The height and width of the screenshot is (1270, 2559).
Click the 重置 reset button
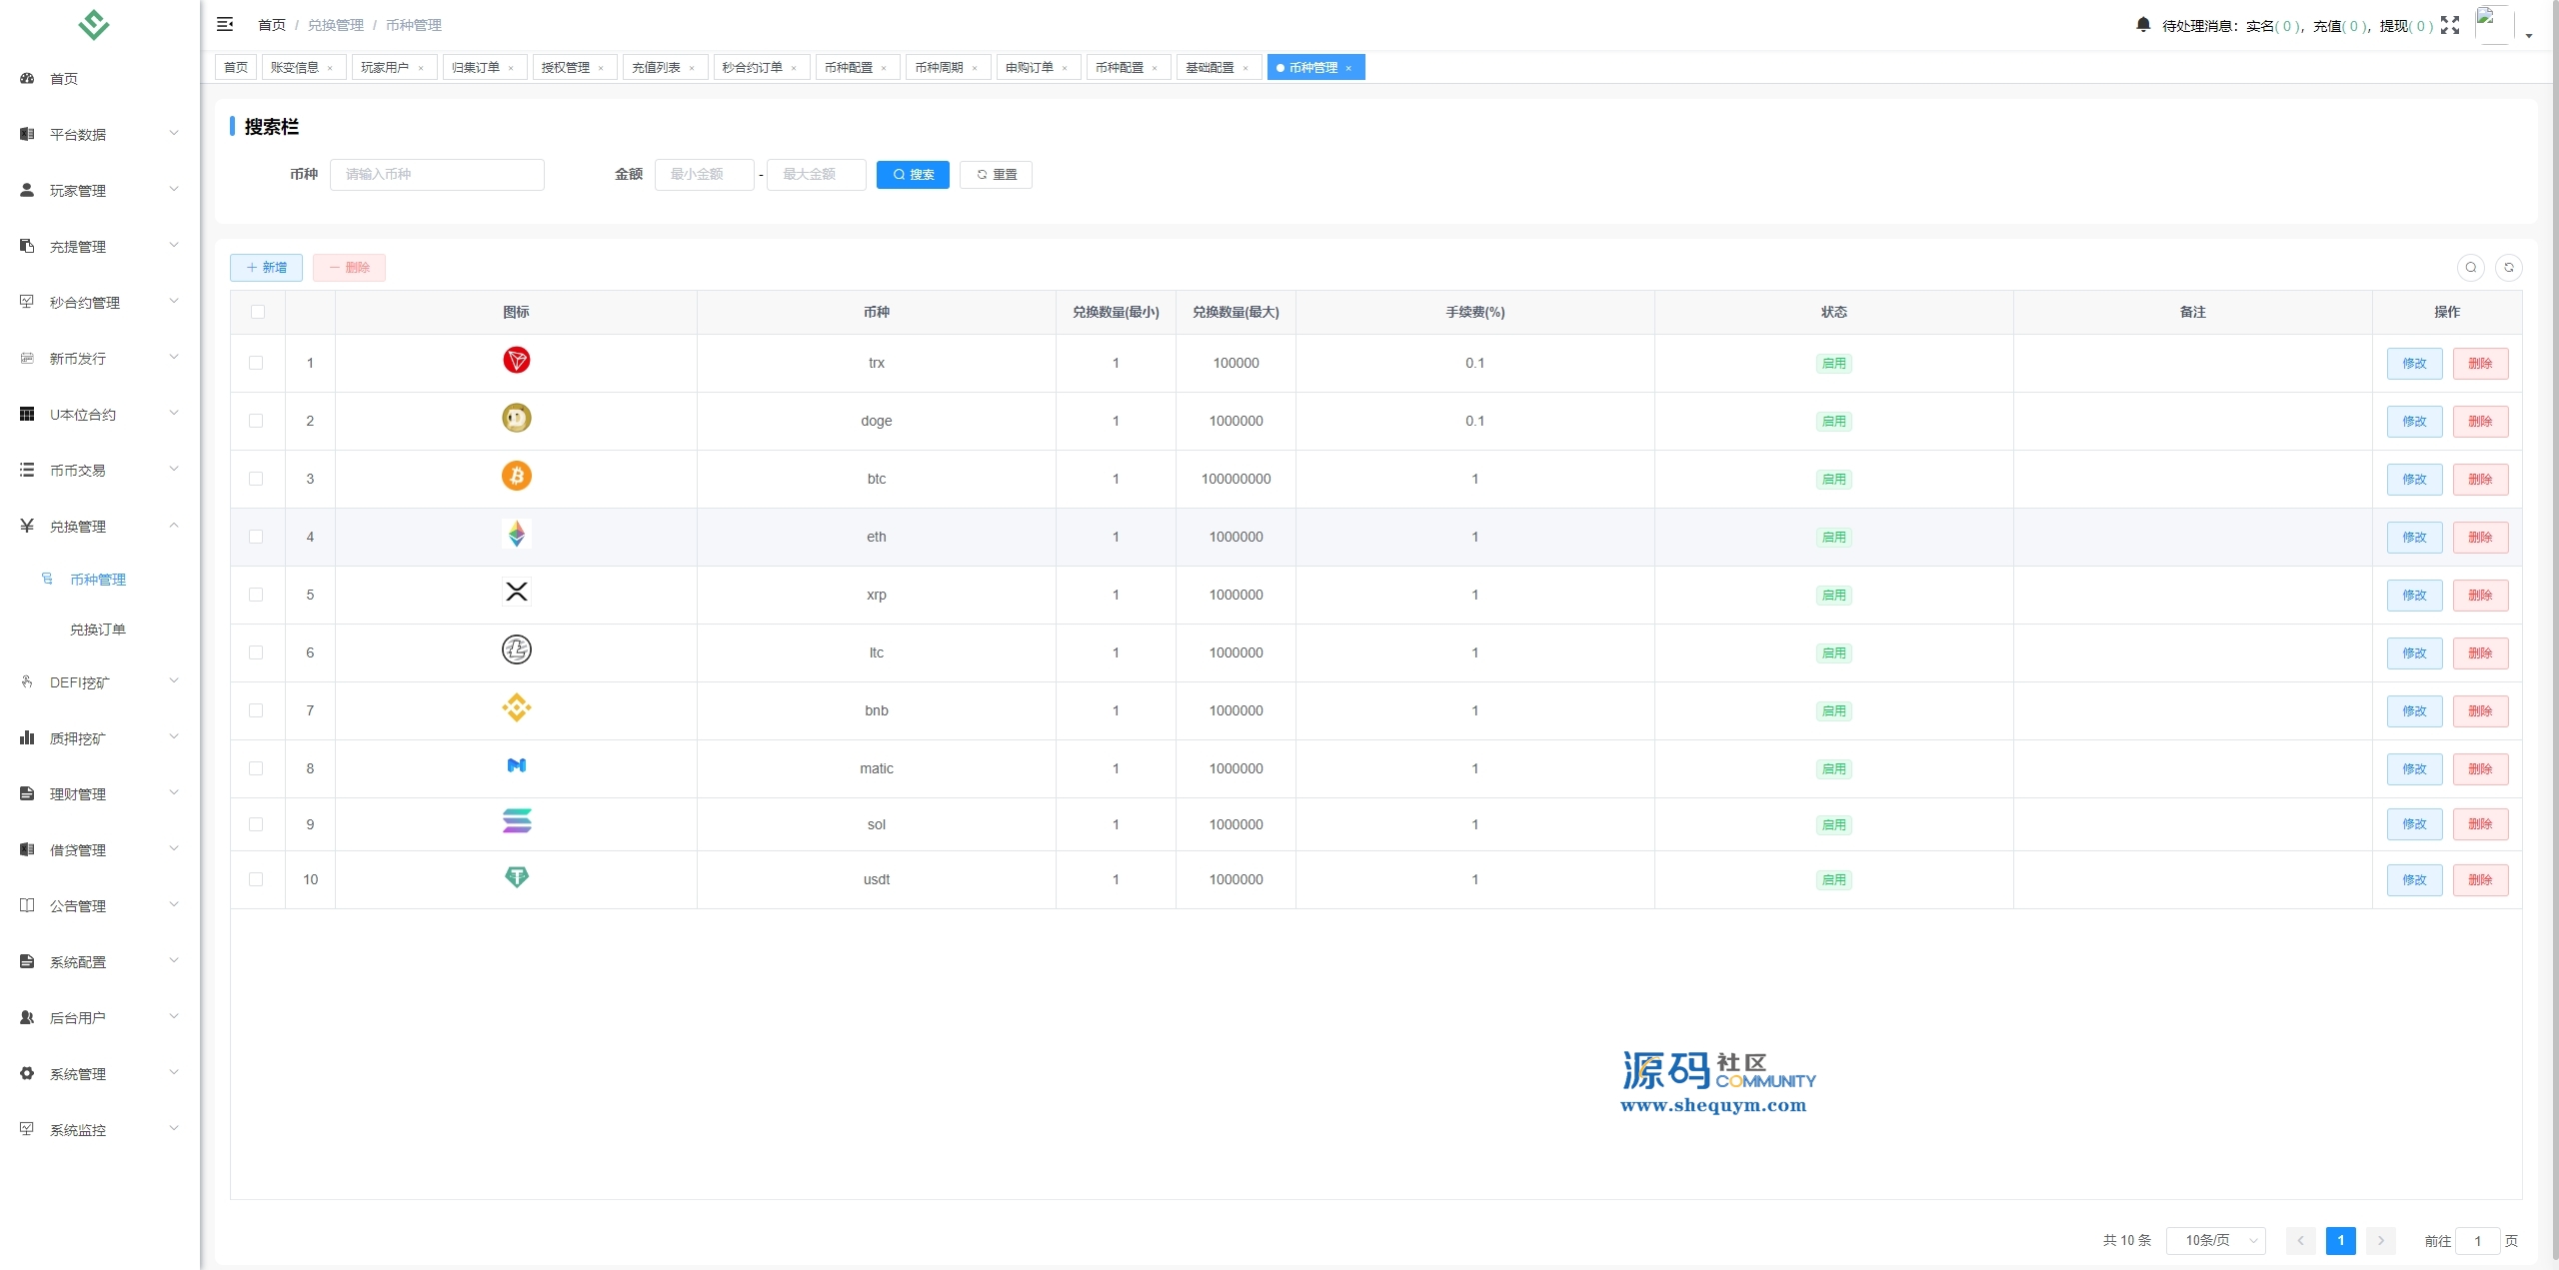coord(996,174)
